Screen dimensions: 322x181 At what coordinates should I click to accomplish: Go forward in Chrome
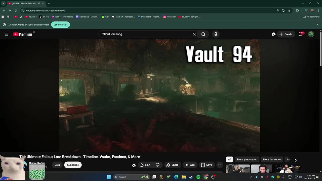[x=10, y=11]
